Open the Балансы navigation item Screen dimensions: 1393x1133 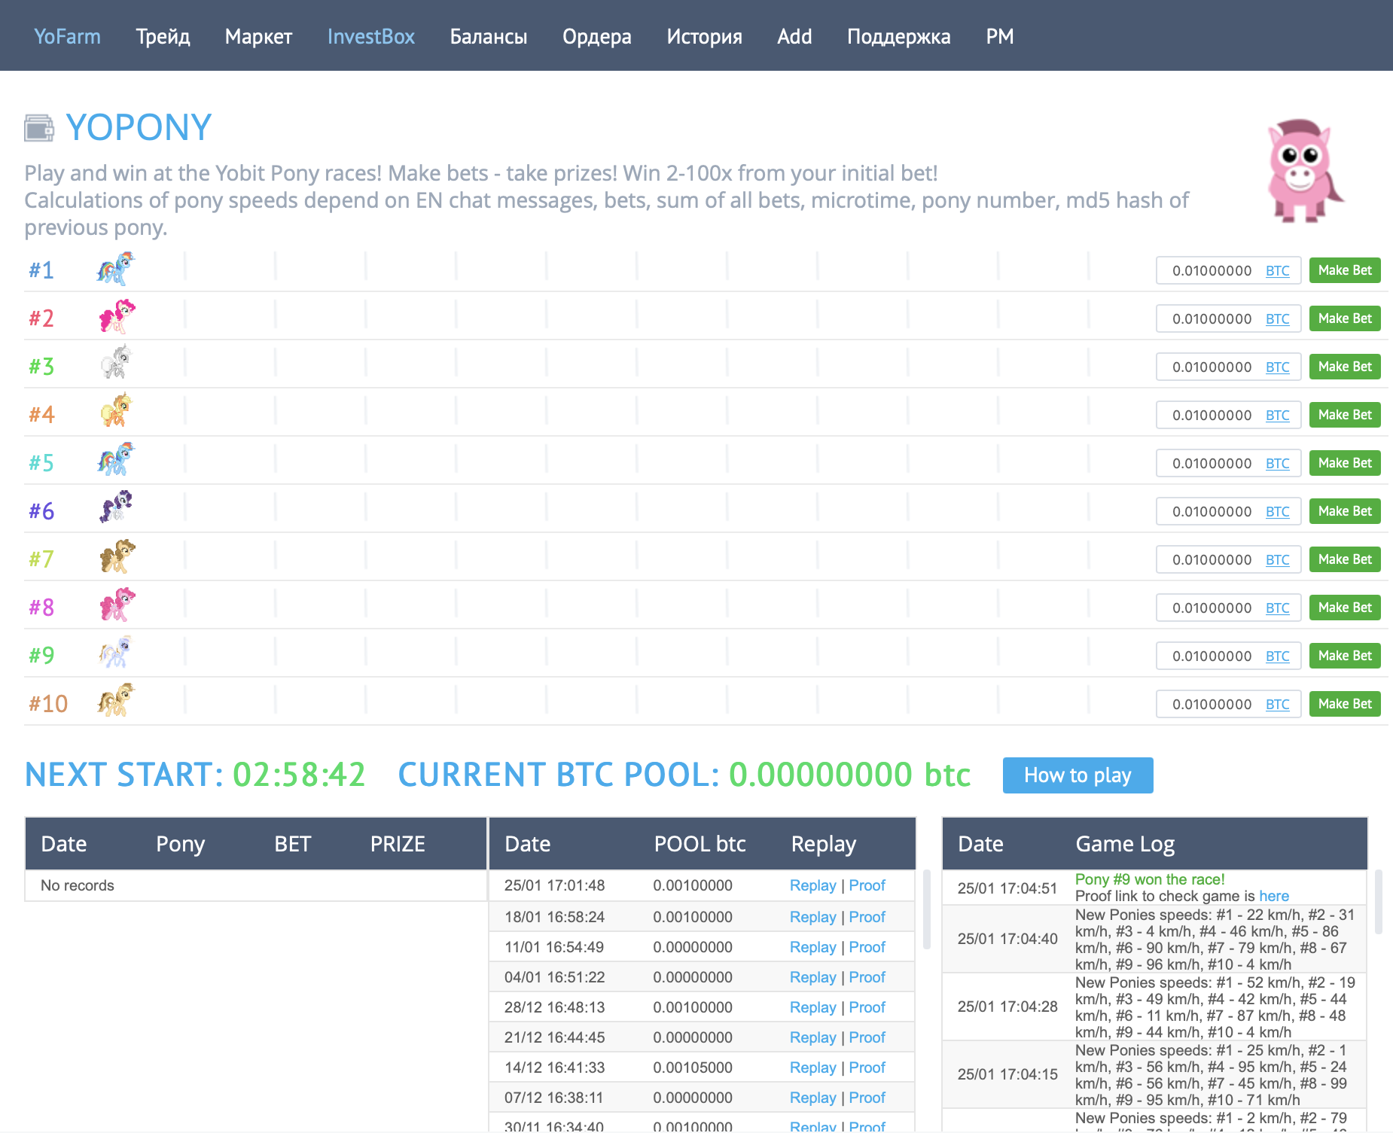489,36
